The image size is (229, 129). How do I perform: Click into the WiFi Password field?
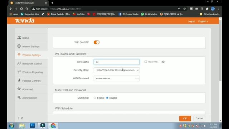click(117, 78)
